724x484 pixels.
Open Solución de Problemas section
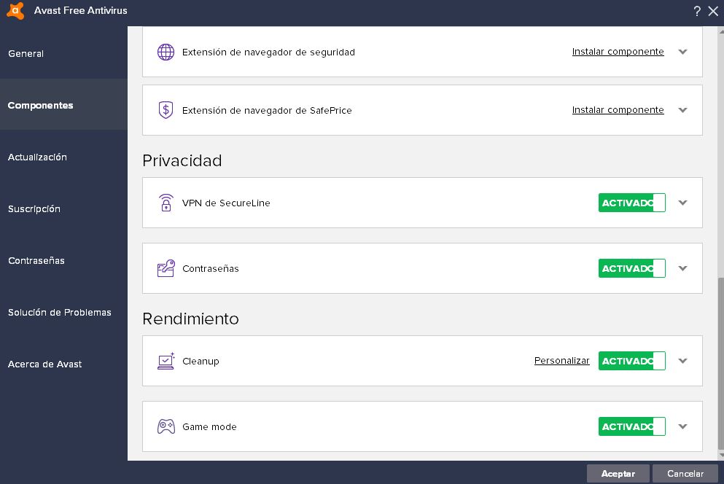pos(63,312)
